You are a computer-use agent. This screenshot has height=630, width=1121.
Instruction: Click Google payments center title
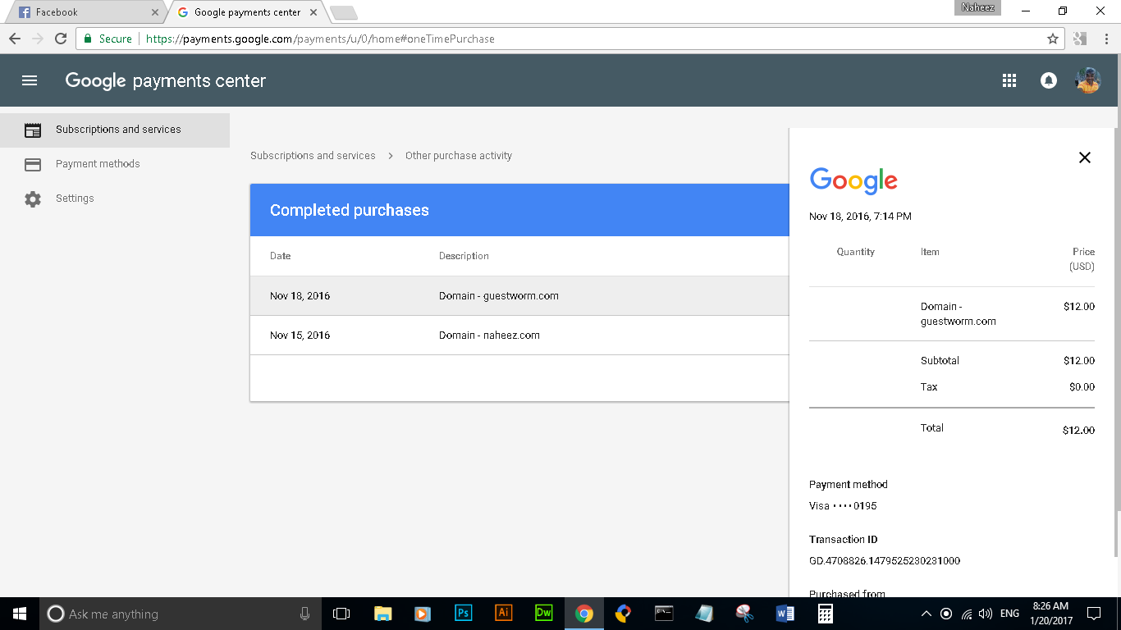(x=166, y=80)
